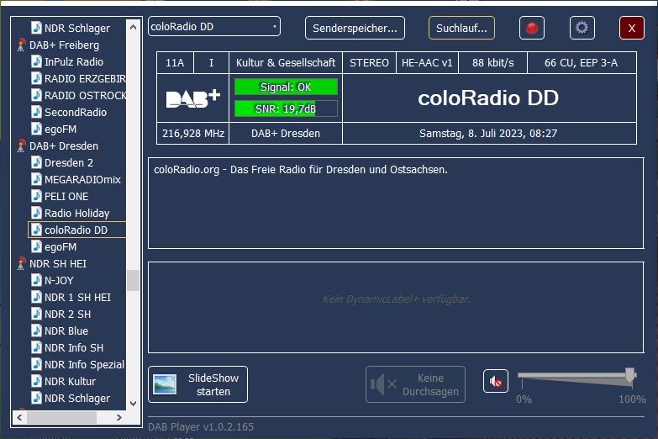
Task: Start the SlideShow
Action: click(197, 384)
